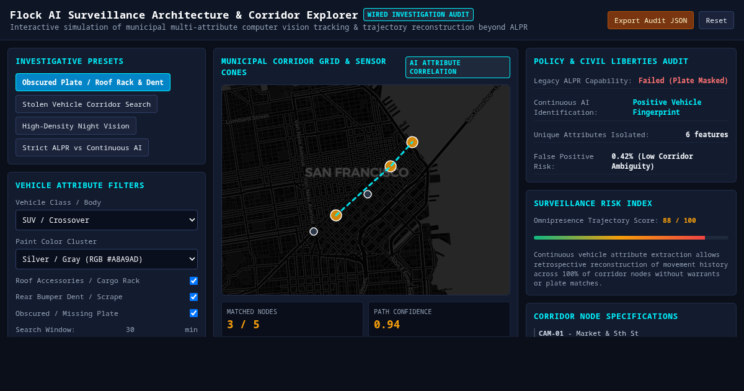Click the CAM-01 Market & 5th St entry

pyautogui.click(x=588, y=333)
